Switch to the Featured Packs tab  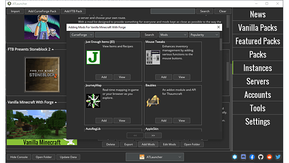(257, 41)
